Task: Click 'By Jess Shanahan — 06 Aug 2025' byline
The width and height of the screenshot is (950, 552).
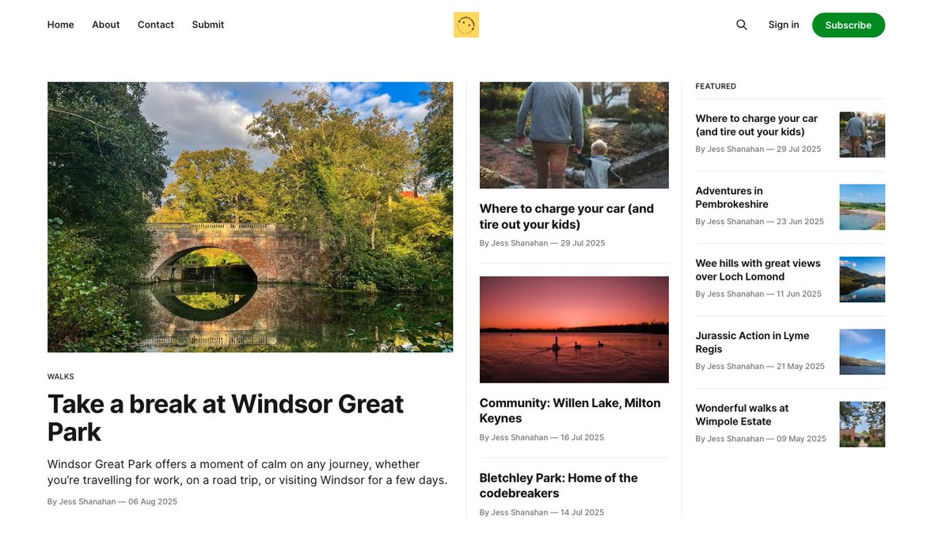Action: coord(112,501)
